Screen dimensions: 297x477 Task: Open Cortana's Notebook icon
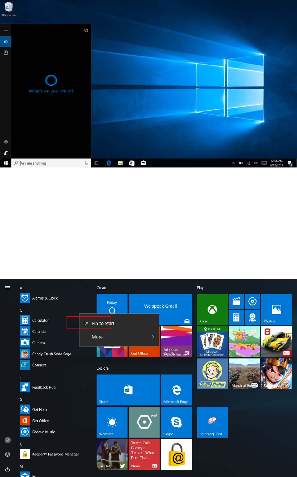click(6, 52)
